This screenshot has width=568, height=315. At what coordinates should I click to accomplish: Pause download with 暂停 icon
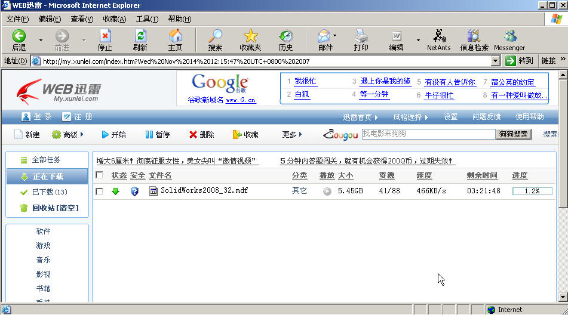click(149, 135)
